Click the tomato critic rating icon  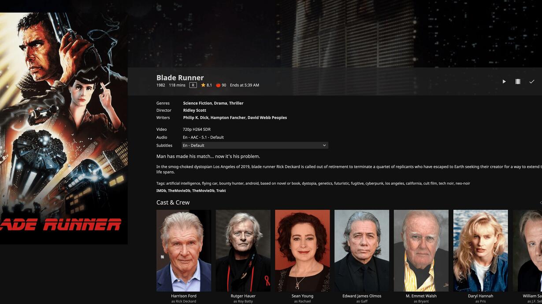(x=218, y=85)
